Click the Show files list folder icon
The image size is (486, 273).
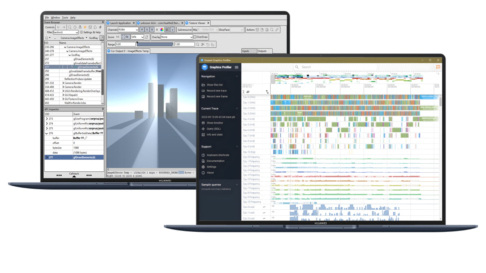point(203,85)
